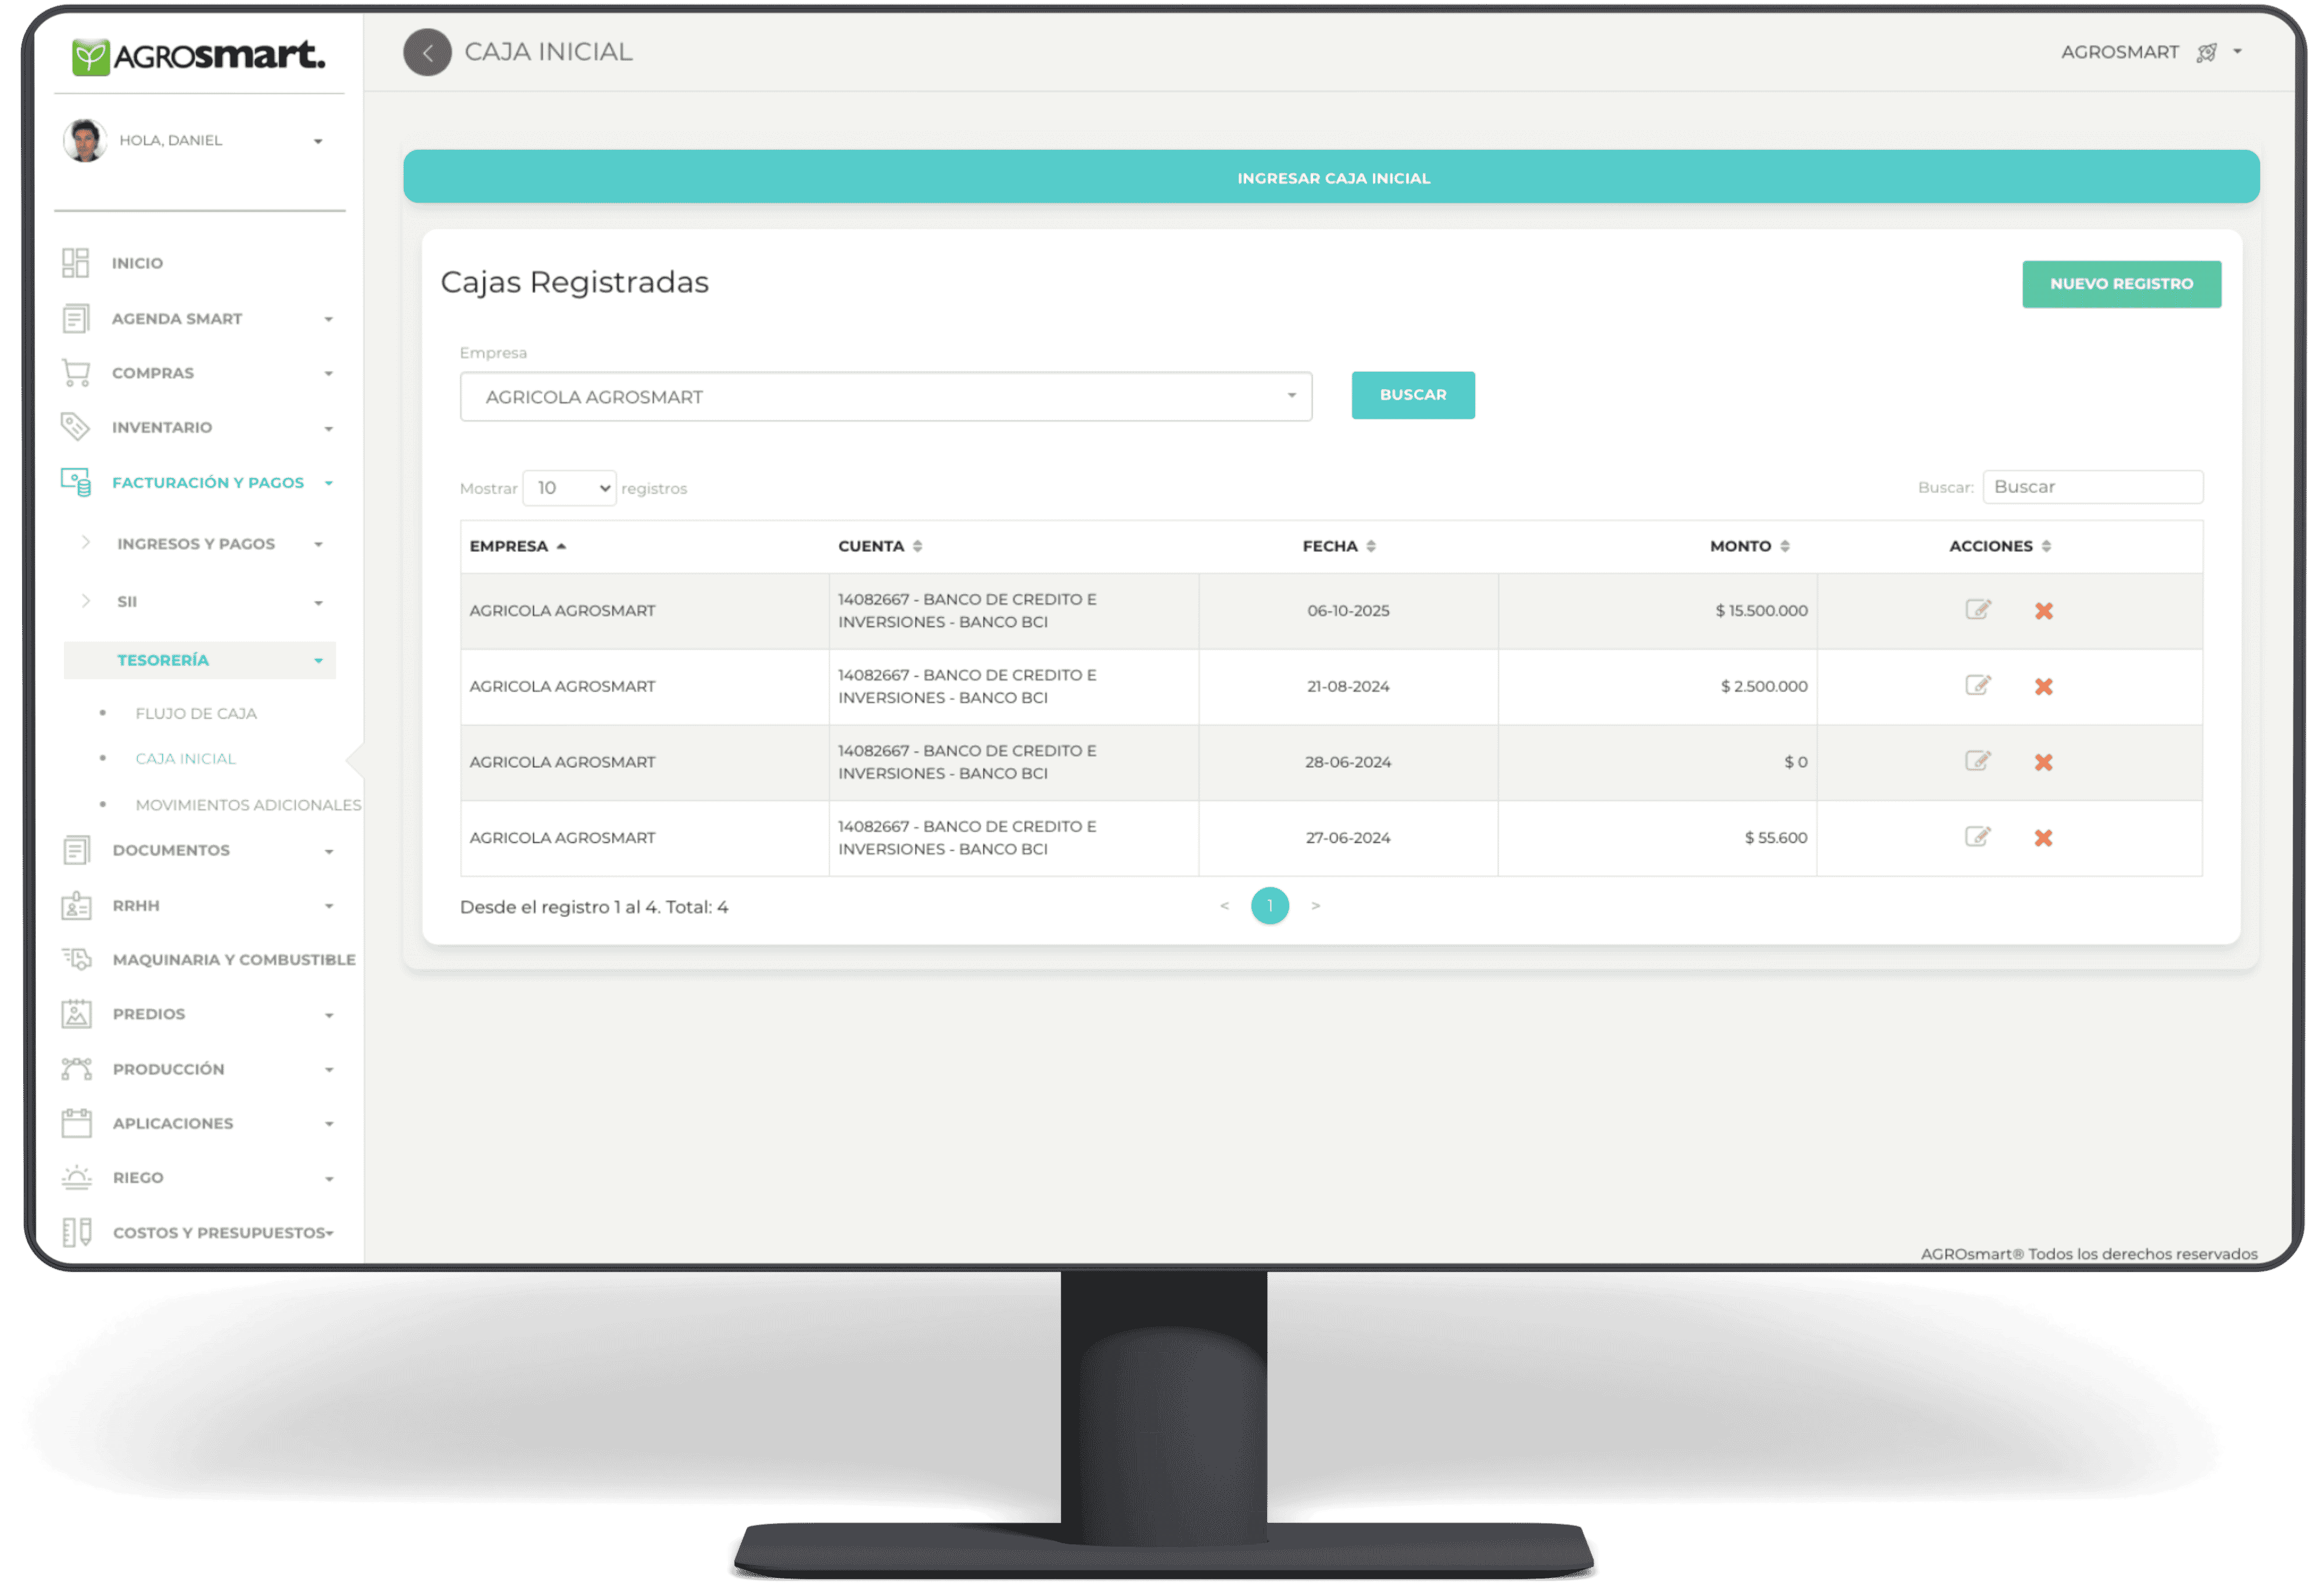This screenshot has width=2324, height=1585.
Task: Open the Empresa dropdown
Action: (885, 397)
